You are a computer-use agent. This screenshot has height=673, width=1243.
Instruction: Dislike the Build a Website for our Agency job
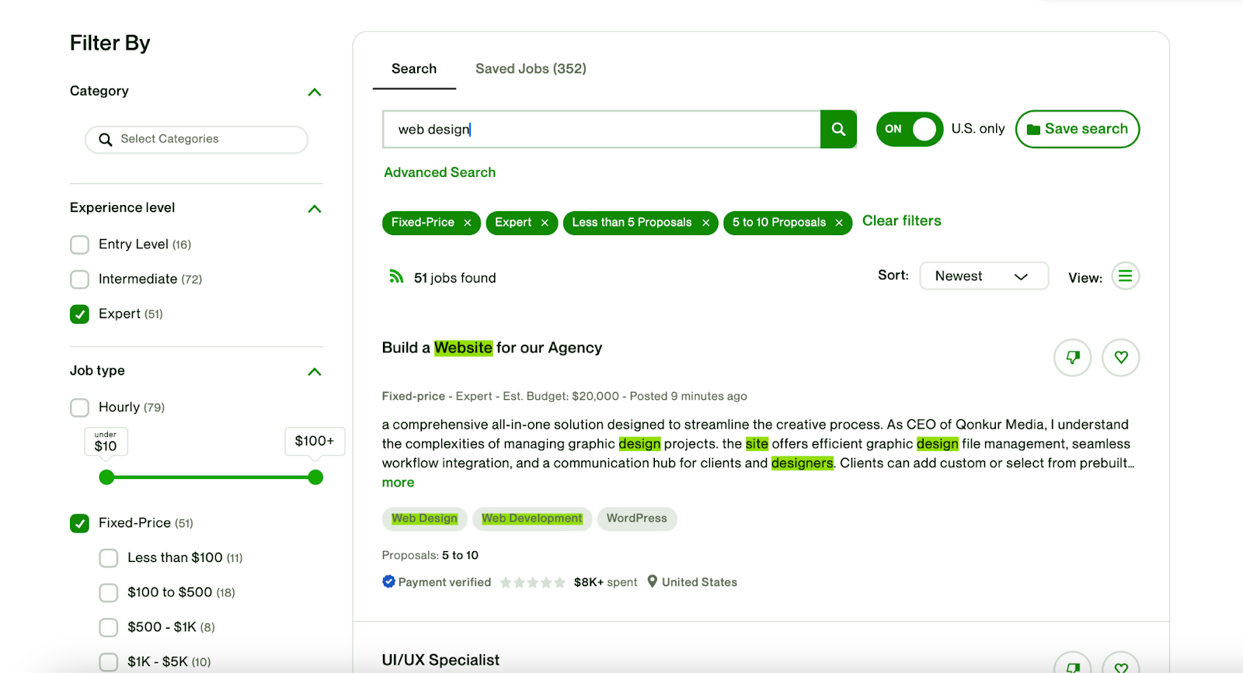(x=1073, y=358)
